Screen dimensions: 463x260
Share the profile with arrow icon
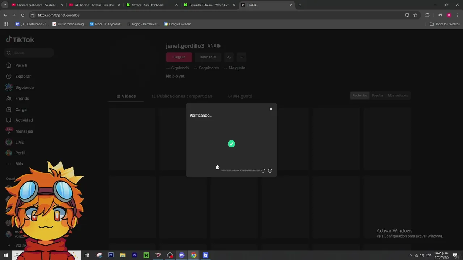point(229,57)
